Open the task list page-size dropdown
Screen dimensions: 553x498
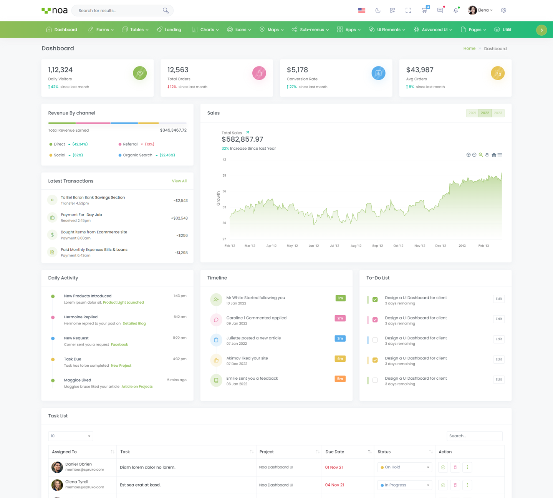pos(71,436)
